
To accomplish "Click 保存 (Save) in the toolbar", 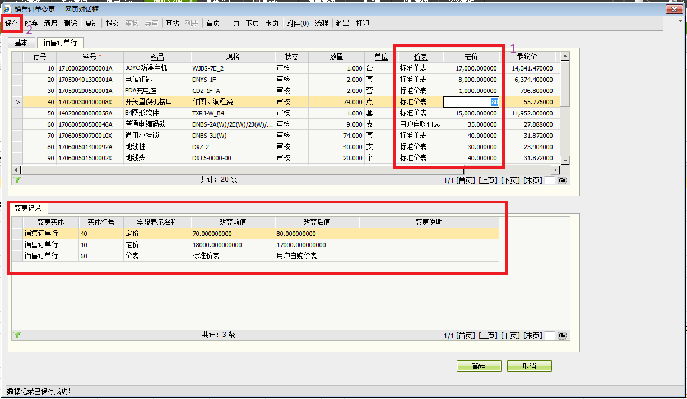I will coord(12,23).
